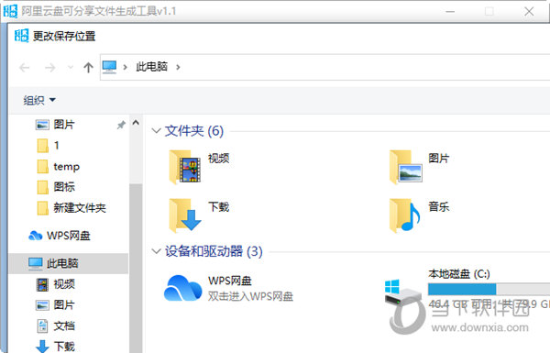Click the sidebar scroll up arrow
550x353 pixels.
tap(136, 123)
